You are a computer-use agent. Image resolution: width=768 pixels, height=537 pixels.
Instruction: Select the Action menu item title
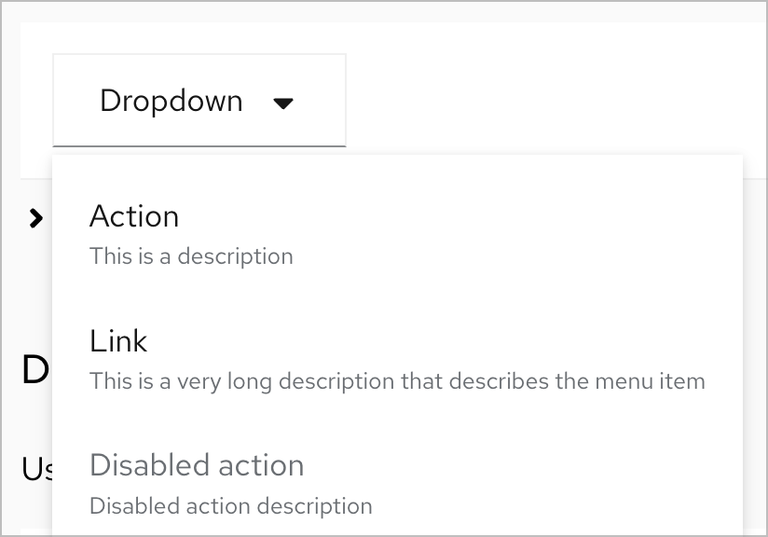(134, 216)
